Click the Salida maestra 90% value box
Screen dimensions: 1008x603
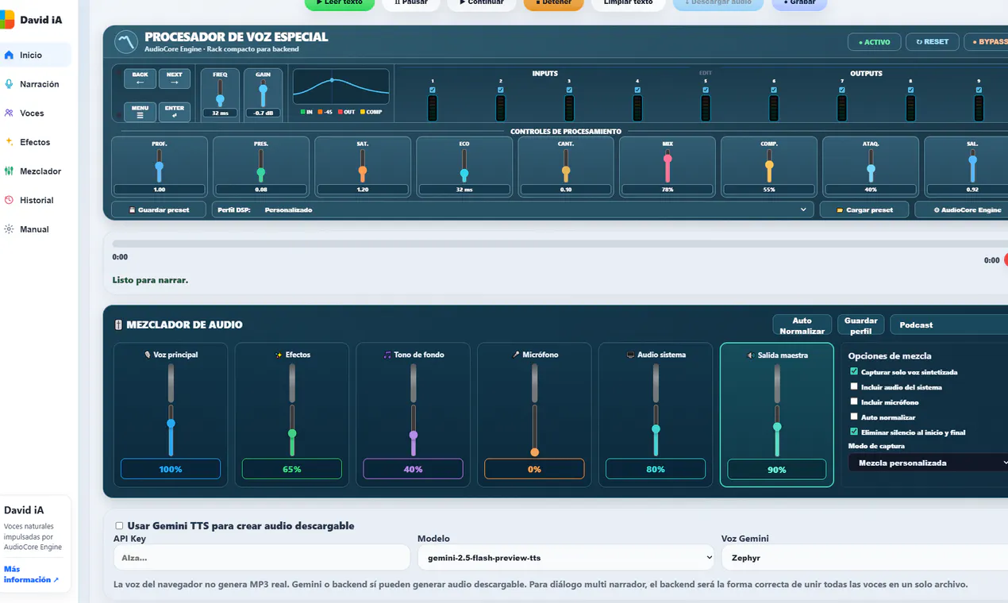coord(777,470)
